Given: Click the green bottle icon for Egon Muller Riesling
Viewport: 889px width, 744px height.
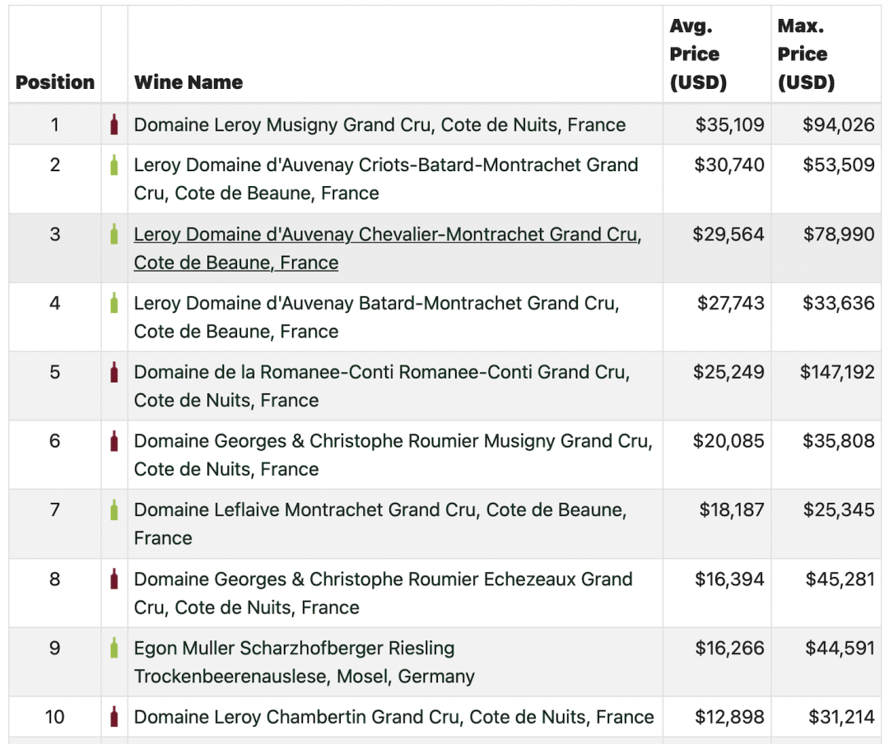Looking at the screenshot, I should 114,649.
